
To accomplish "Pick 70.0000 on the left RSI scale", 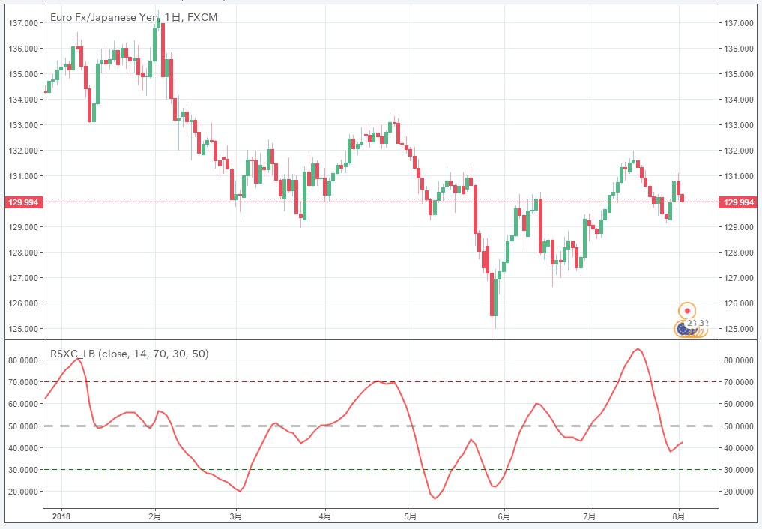I will (23, 382).
